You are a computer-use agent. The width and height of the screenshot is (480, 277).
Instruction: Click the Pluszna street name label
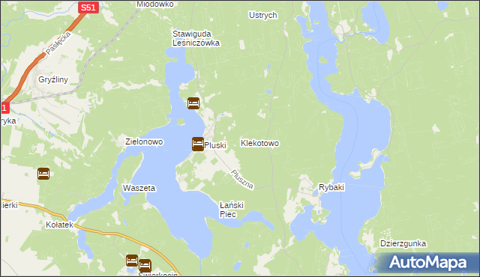242,179
